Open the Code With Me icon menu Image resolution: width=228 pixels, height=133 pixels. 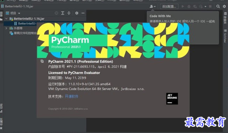tap(152, 6)
